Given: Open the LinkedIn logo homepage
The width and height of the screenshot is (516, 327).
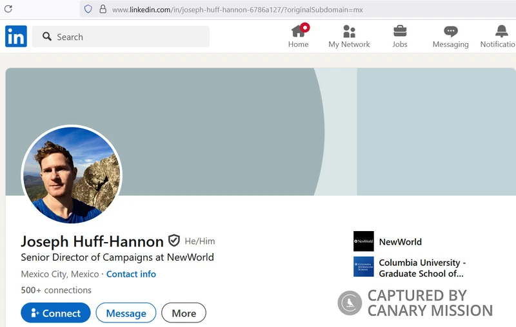Looking at the screenshot, I should point(15,36).
